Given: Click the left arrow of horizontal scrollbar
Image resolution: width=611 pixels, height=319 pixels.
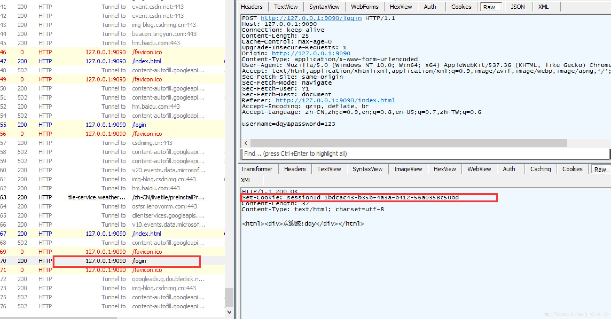Looking at the screenshot, I should [x=246, y=143].
